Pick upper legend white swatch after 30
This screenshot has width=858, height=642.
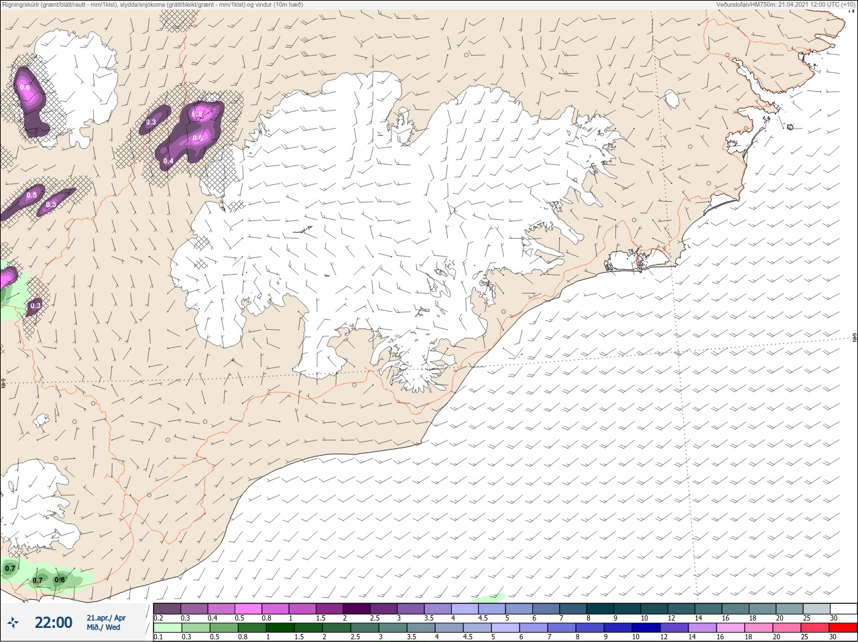pyautogui.click(x=843, y=608)
